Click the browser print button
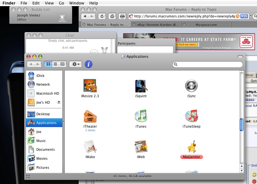This screenshot has width=257, height=184. (x=122, y=16)
